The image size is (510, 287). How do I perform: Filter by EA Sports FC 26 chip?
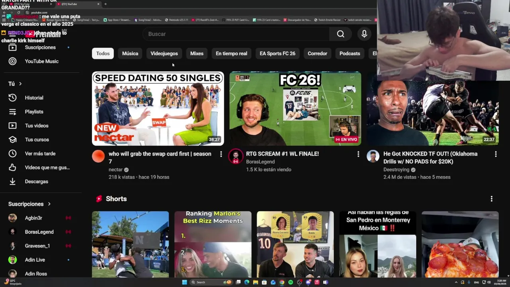point(277,53)
